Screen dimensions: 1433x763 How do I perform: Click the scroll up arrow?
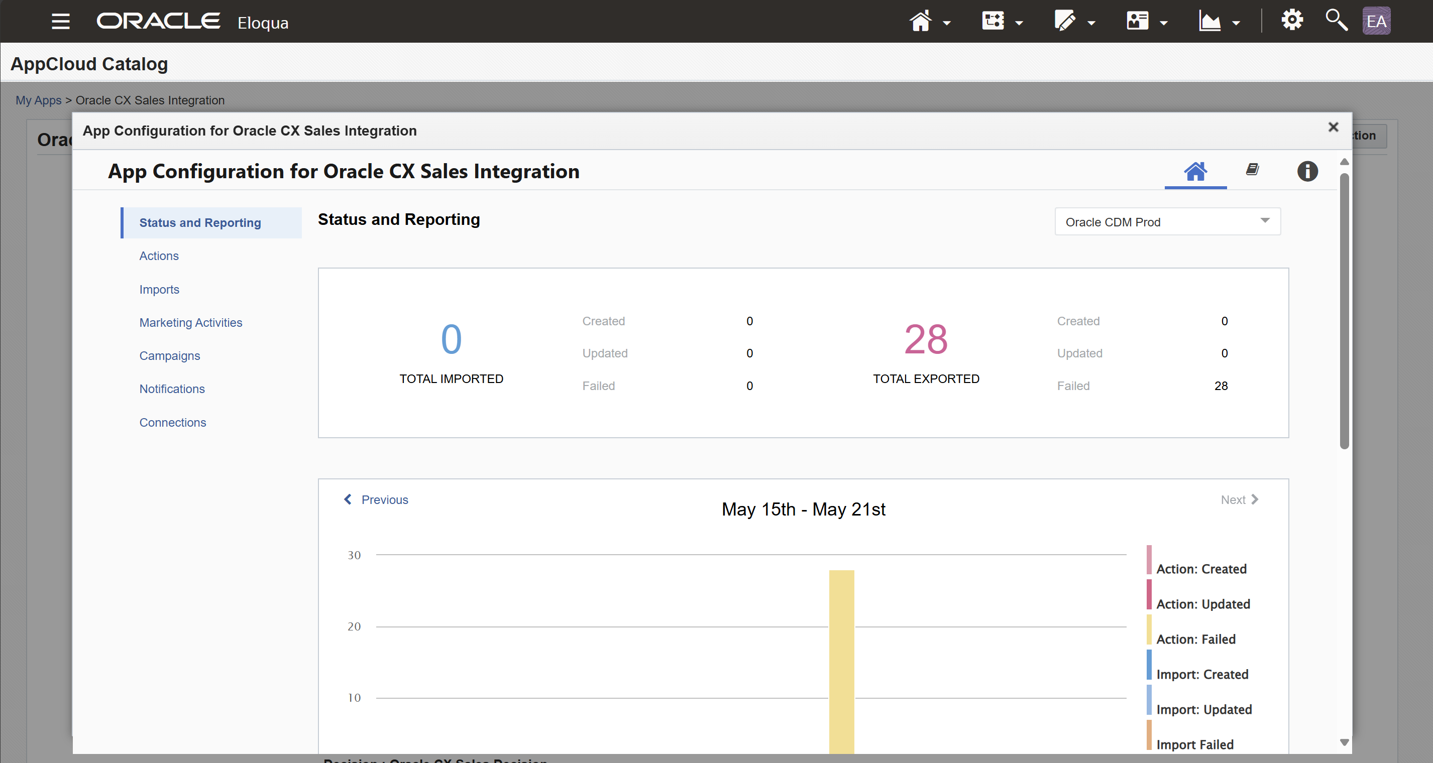pos(1344,162)
